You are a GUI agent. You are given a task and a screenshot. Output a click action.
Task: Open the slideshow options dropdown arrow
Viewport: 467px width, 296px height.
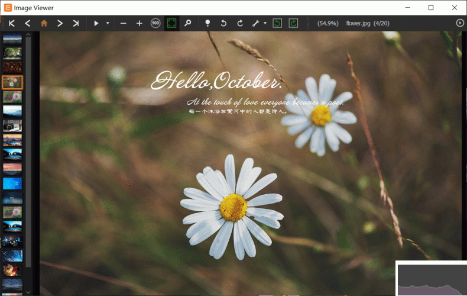pyautogui.click(x=107, y=23)
